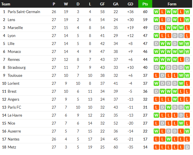Click Metz's last draw form badge
The image size is (193, 155).
(187, 147)
